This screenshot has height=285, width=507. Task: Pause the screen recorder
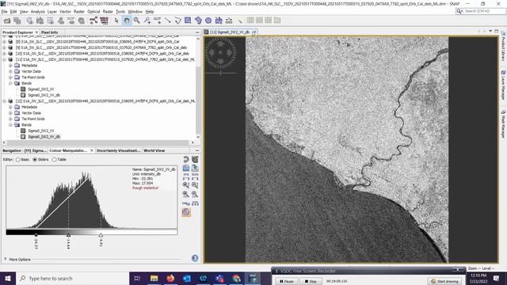[x=287, y=282]
